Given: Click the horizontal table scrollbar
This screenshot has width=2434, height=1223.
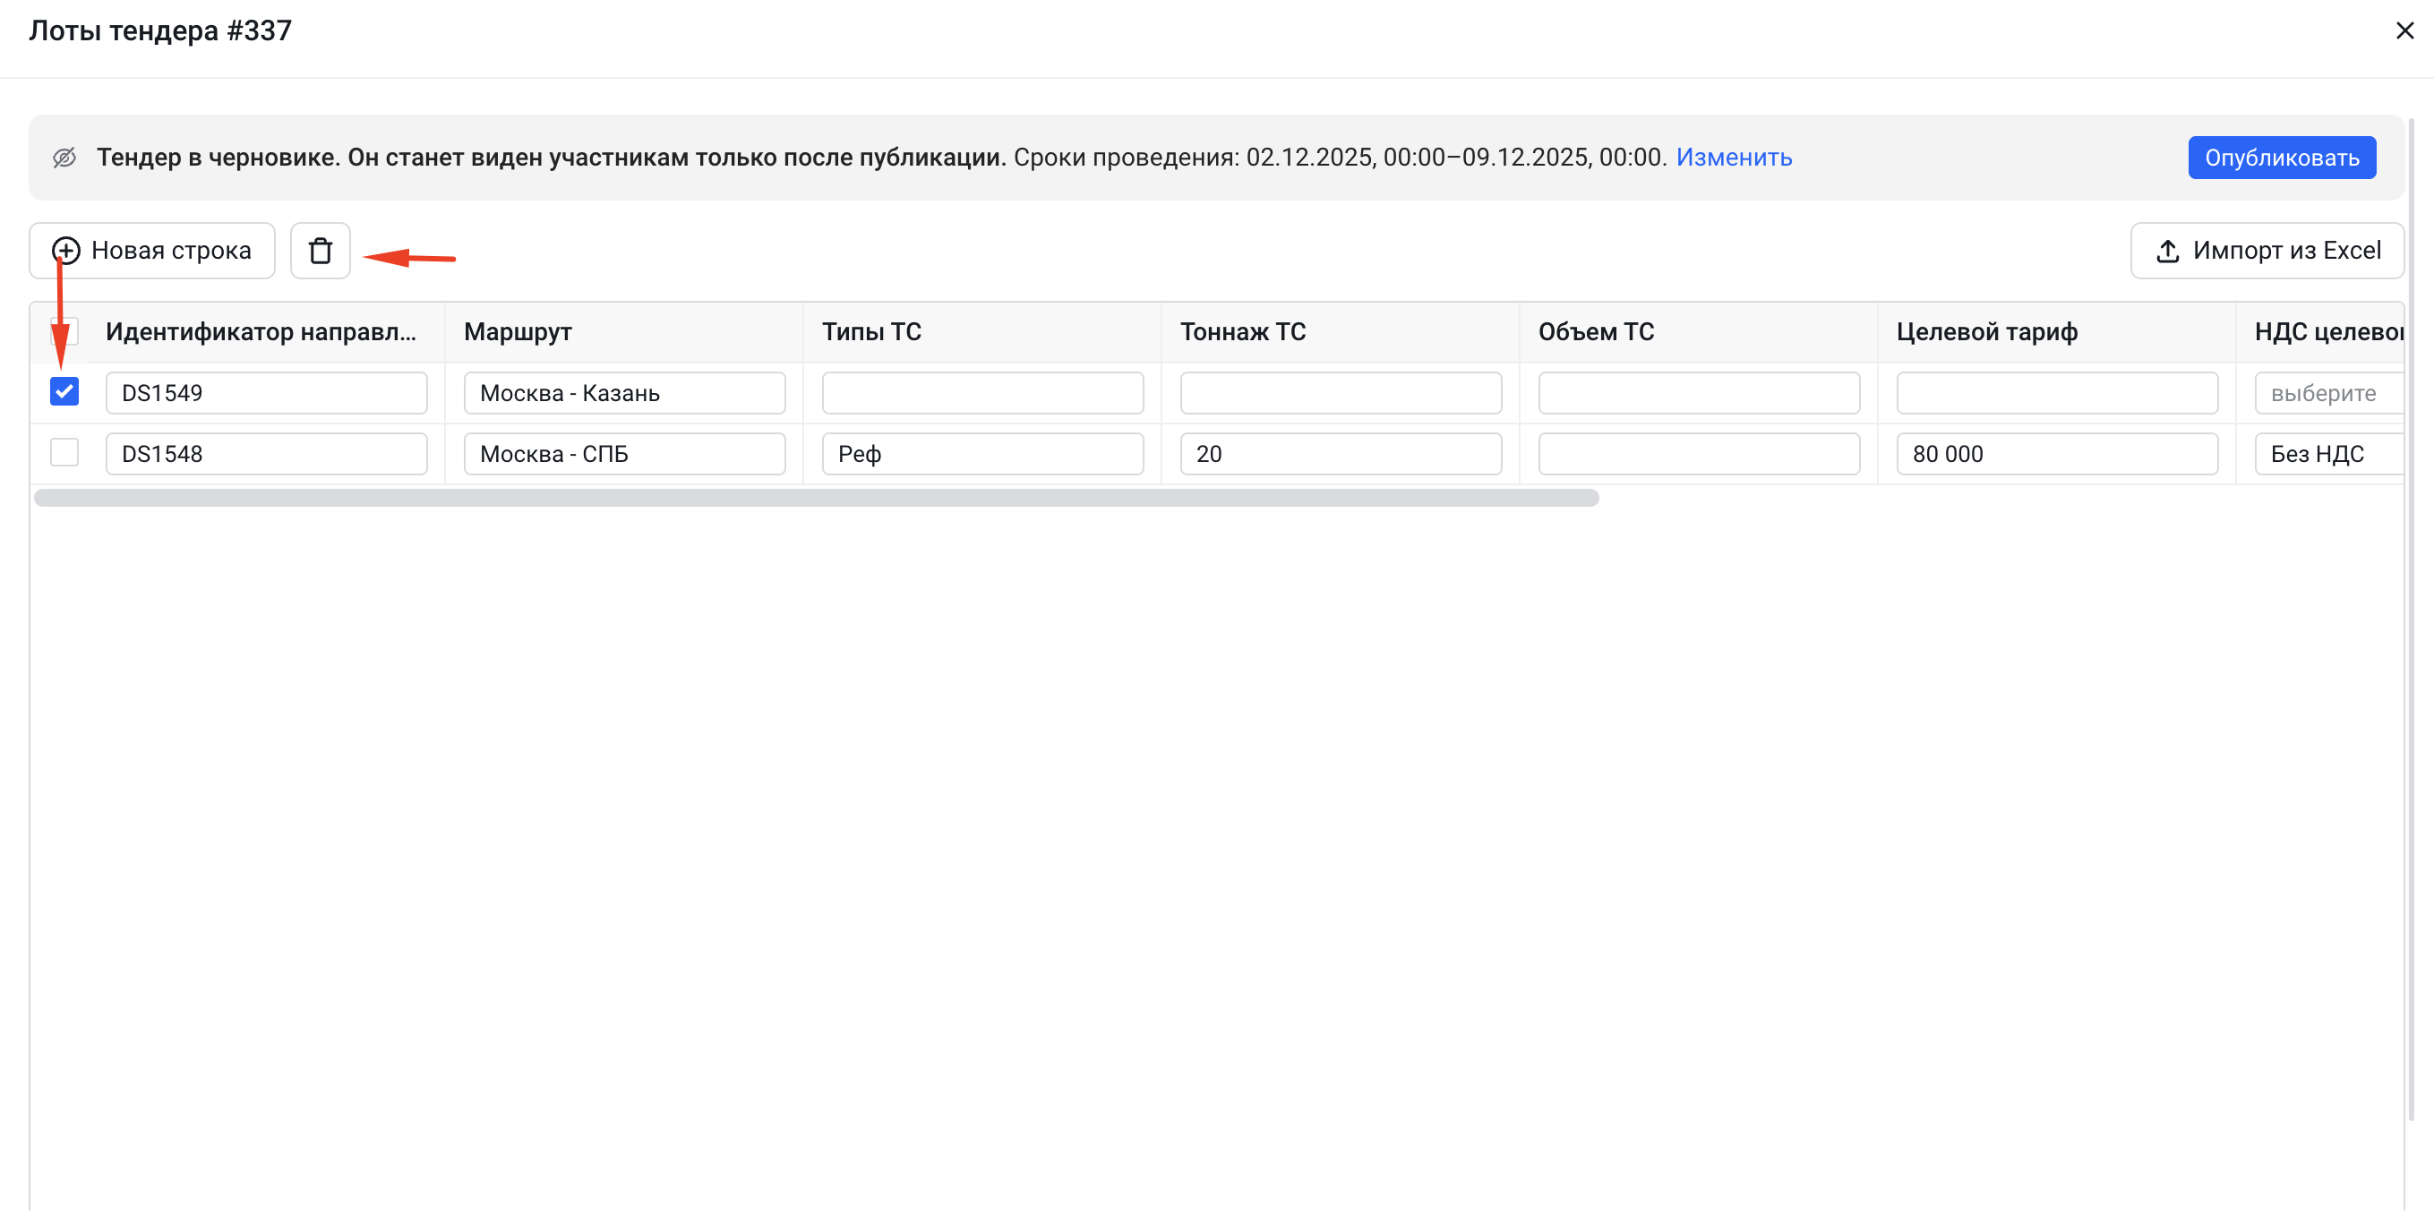Looking at the screenshot, I should point(817,498).
